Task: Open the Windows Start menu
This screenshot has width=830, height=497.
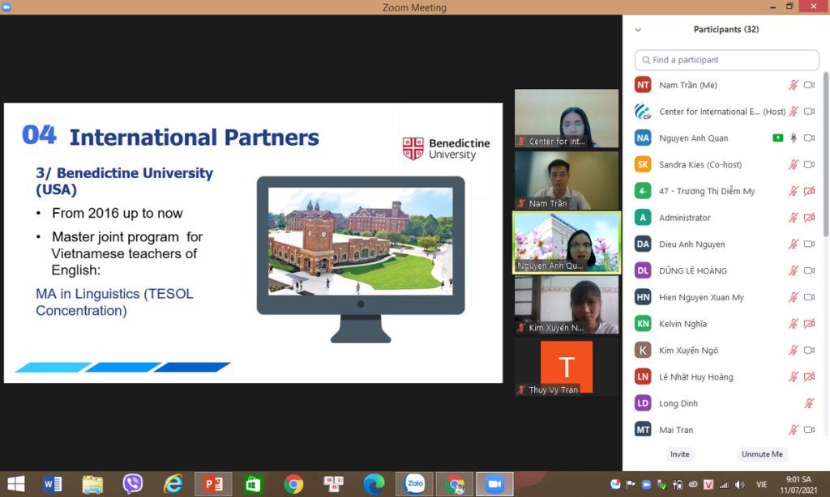Action: click(16, 484)
